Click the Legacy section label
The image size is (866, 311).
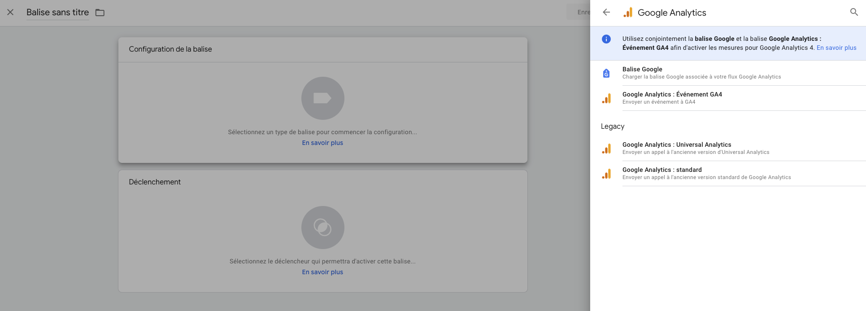click(x=613, y=127)
